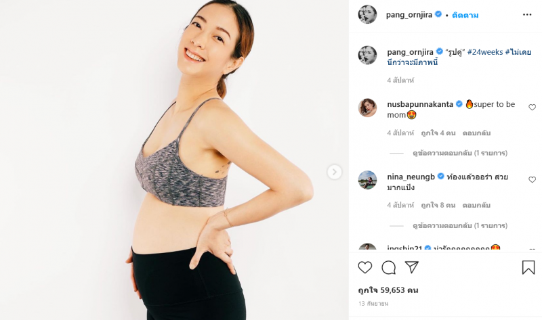Follow pang_ornjira with ติดตาม link
The image size is (542, 320).
click(x=465, y=15)
